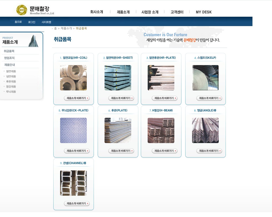Click 제품소개 바로가기 under CHANNEL
The width and height of the screenshot is (272, 217).
tap(77, 204)
